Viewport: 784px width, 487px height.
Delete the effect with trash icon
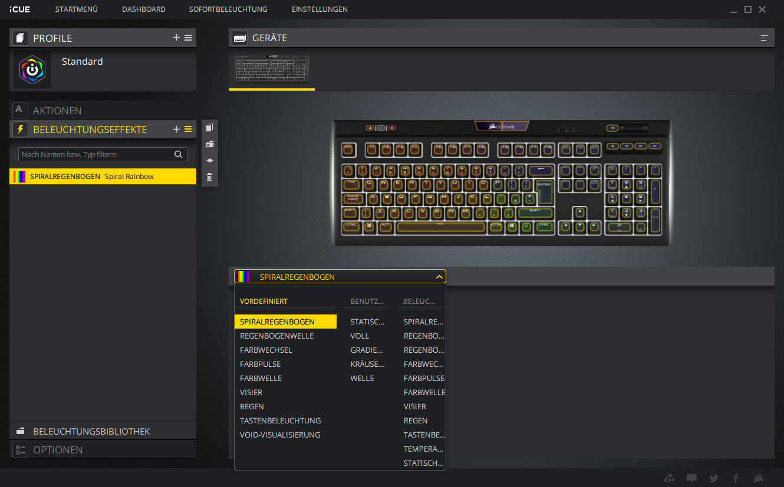209,177
